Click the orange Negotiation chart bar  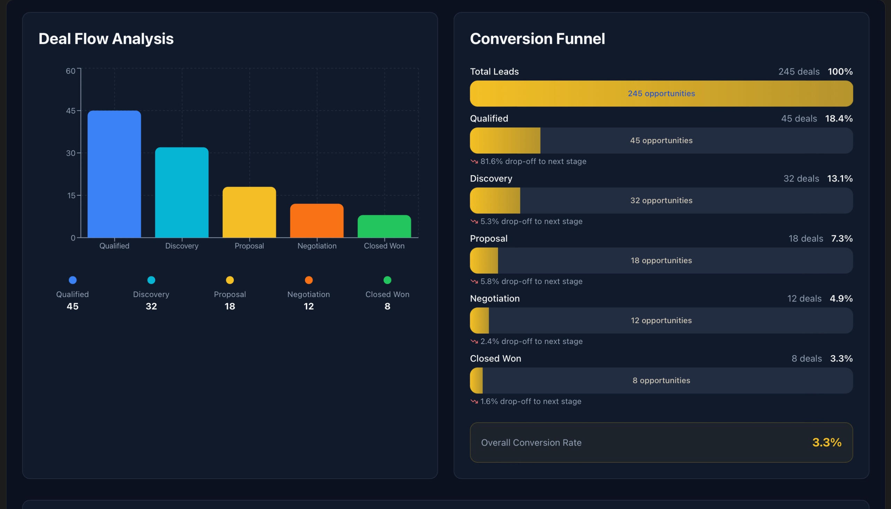(317, 221)
